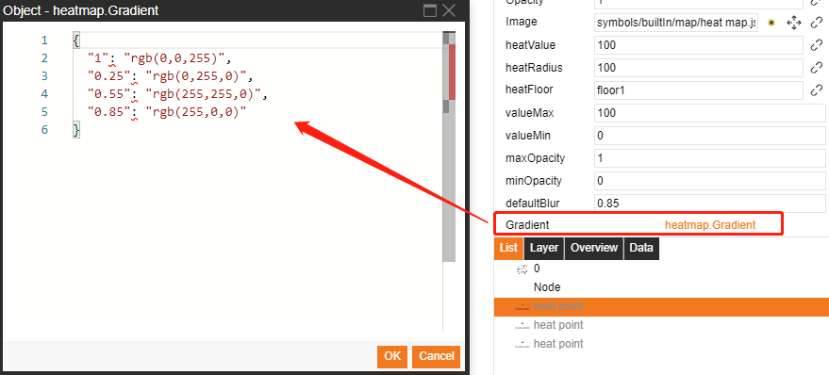The height and width of the screenshot is (375, 829).
Task: Click the link icon beside the Image field
Action: coord(817,23)
